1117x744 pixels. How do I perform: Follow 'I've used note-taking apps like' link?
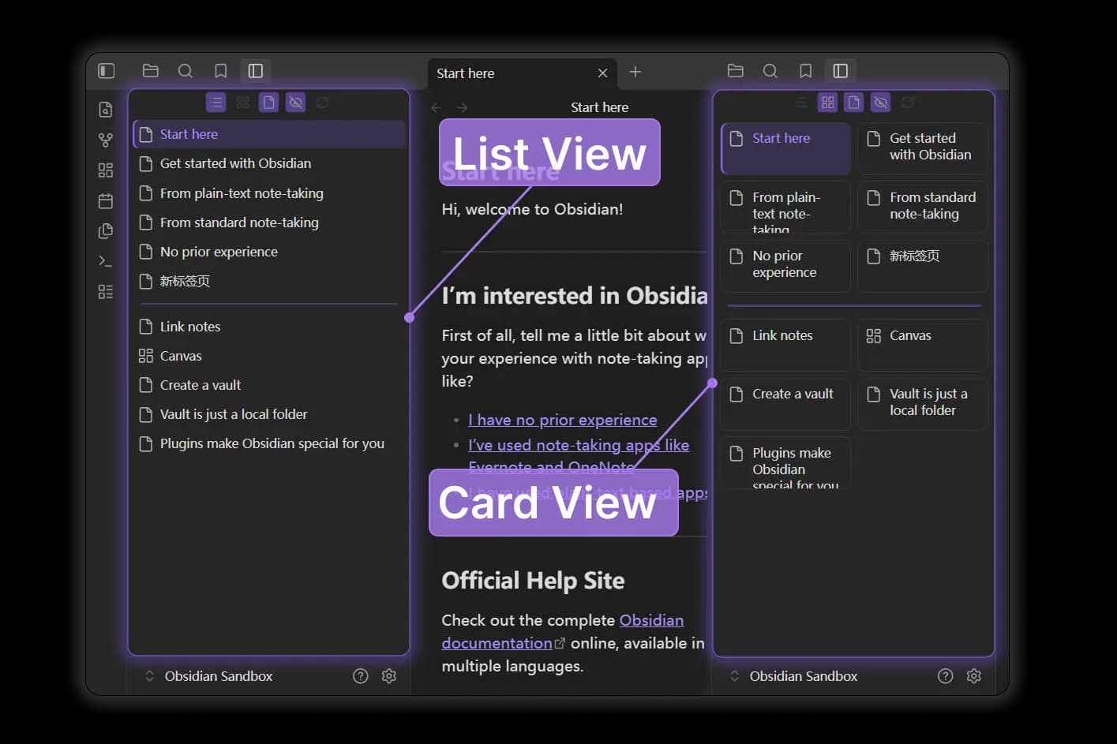[x=579, y=445]
